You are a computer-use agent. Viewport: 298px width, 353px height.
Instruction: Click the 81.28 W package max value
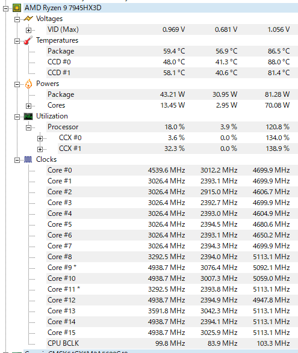tap(277, 94)
